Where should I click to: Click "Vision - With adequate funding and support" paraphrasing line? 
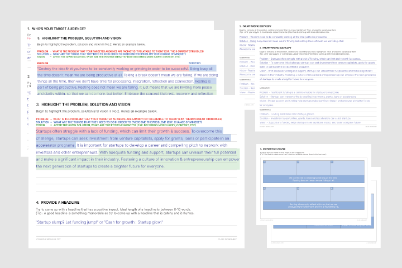click(316, 71)
